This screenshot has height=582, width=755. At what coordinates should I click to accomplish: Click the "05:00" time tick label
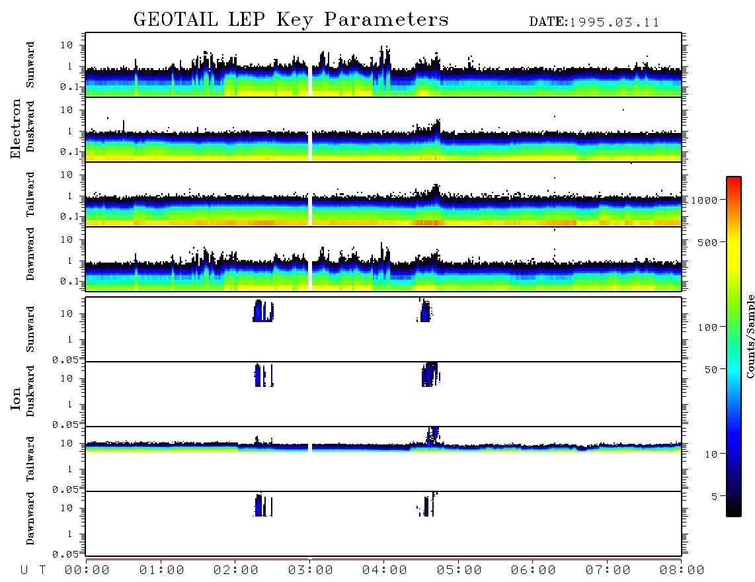459,571
